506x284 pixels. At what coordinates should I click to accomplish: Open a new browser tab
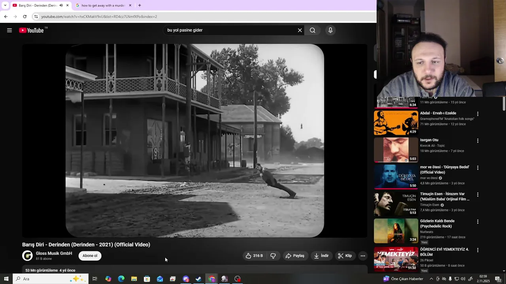coord(140,6)
